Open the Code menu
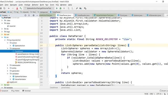 tap(20, 5)
